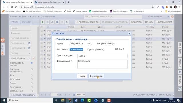The height and width of the screenshot is (103, 183).
Task: Select Закрыт radio option
Action: pyautogui.click(x=32, y=83)
